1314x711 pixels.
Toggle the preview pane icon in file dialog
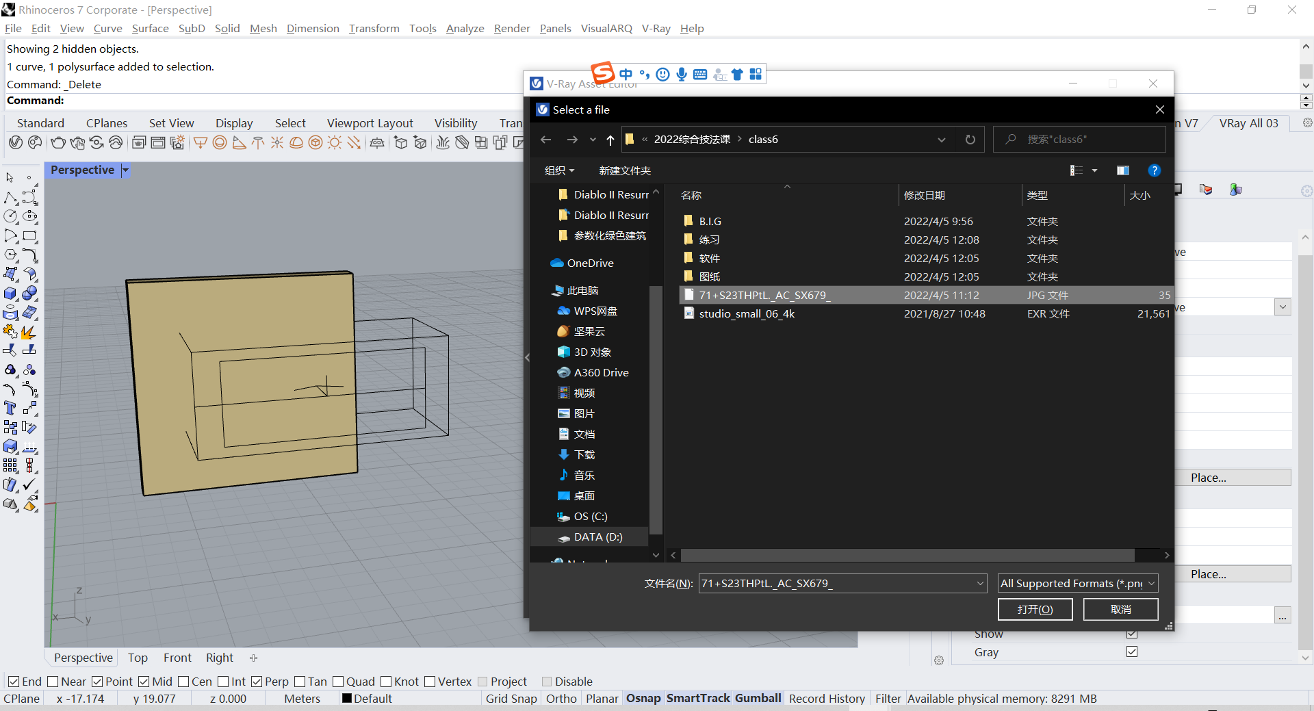coord(1123,170)
